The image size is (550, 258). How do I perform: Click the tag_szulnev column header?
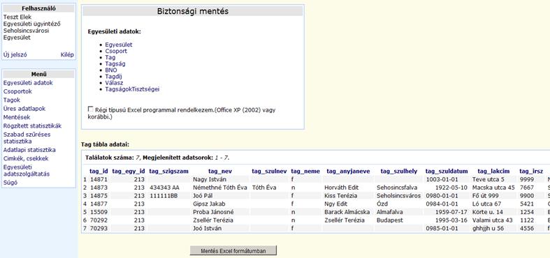pos(269,171)
